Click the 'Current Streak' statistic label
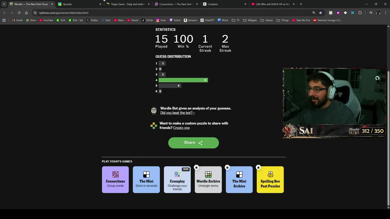 (x=205, y=49)
